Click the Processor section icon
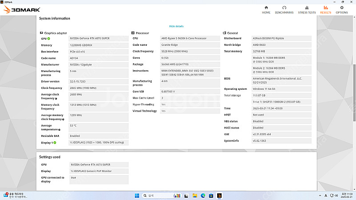356x200 pixels. tap(133, 33)
